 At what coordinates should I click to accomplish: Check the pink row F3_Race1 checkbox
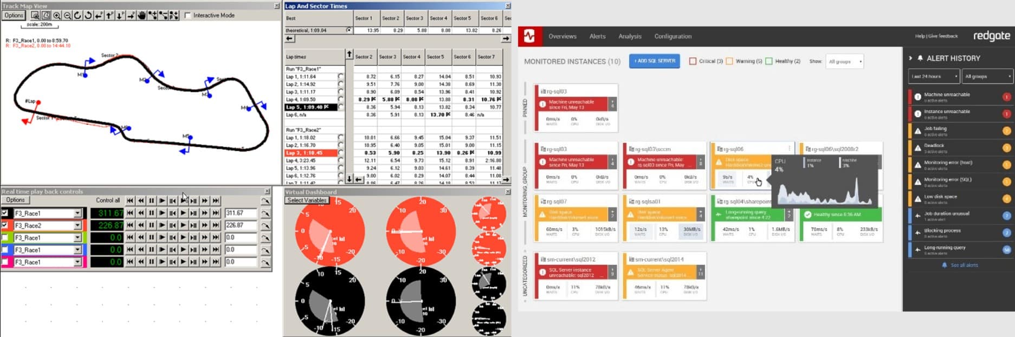click(x=5, y=262)
